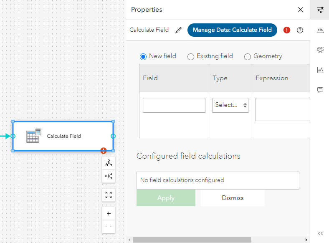Select the Existing field radio button

click(x=190, y=57)
